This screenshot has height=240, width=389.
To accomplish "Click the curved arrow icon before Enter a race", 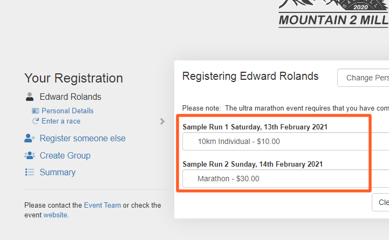I will pos(36,121).
